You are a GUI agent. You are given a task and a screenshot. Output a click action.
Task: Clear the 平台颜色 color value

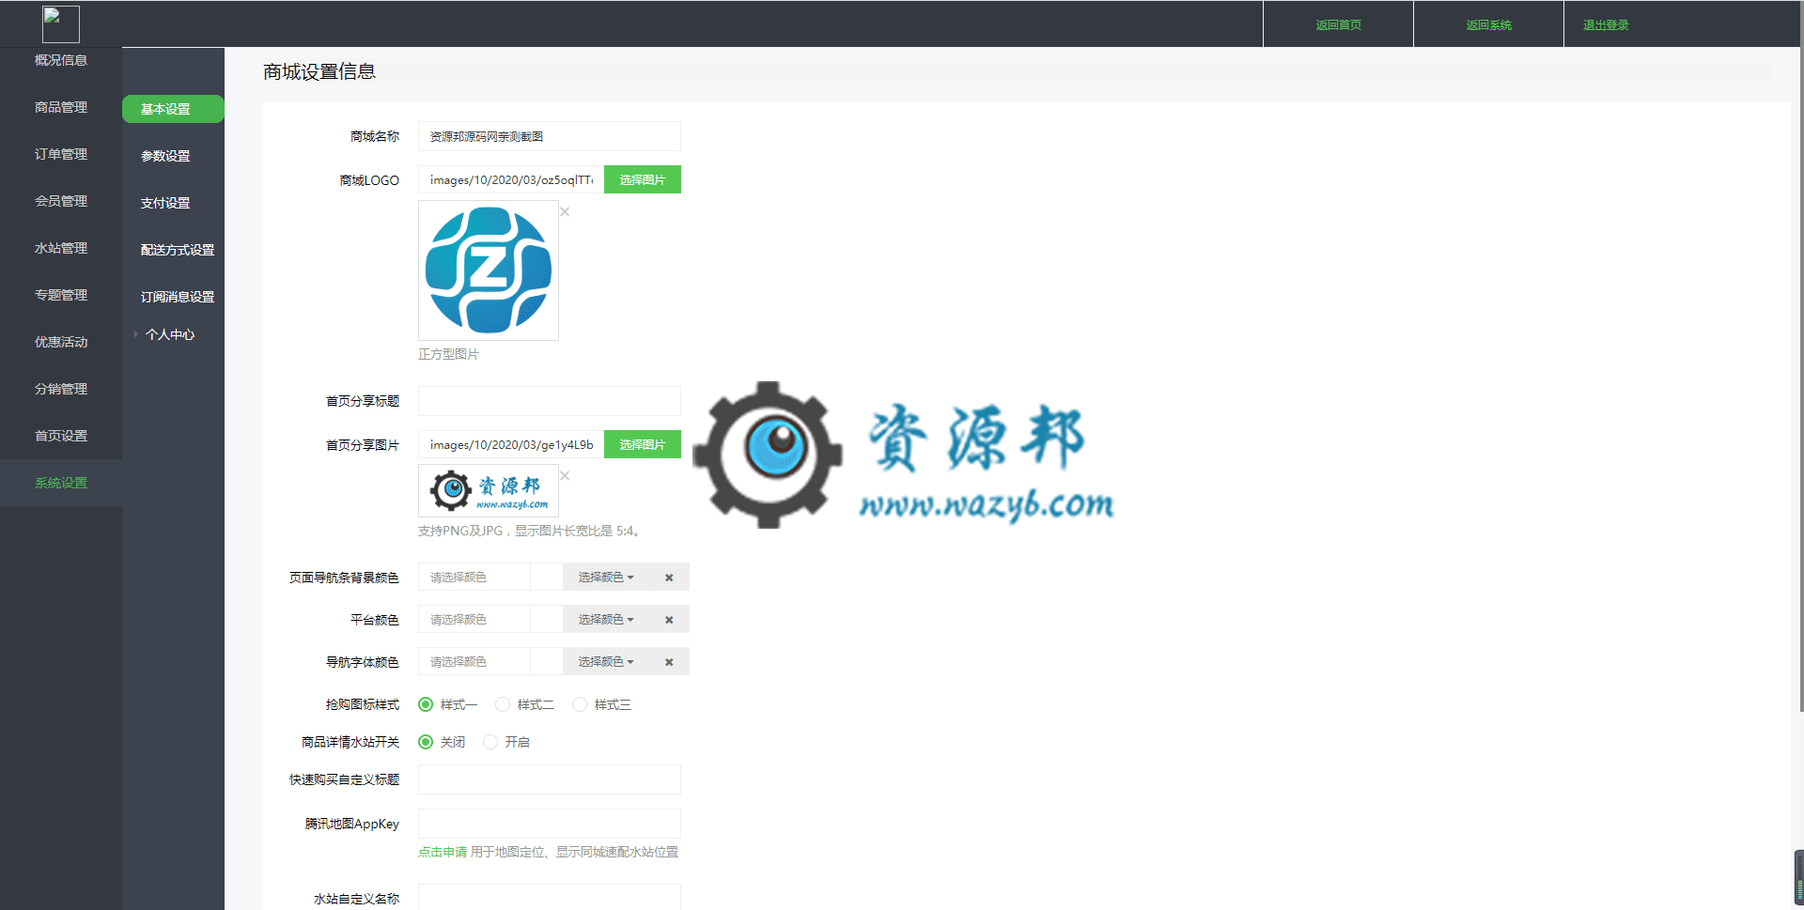point(669,620)
